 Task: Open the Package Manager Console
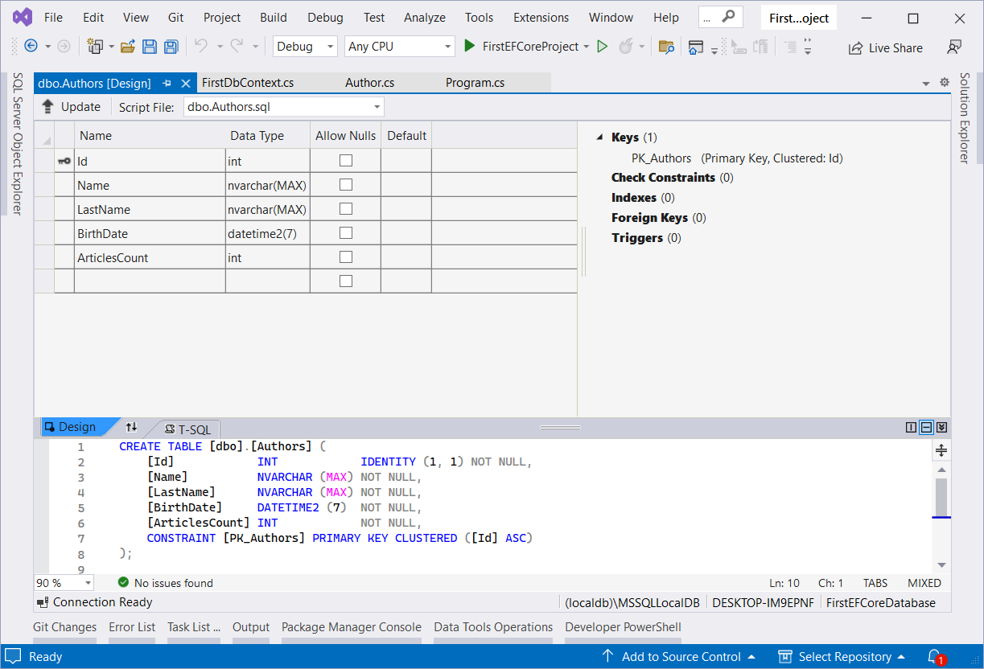(351, 627)
